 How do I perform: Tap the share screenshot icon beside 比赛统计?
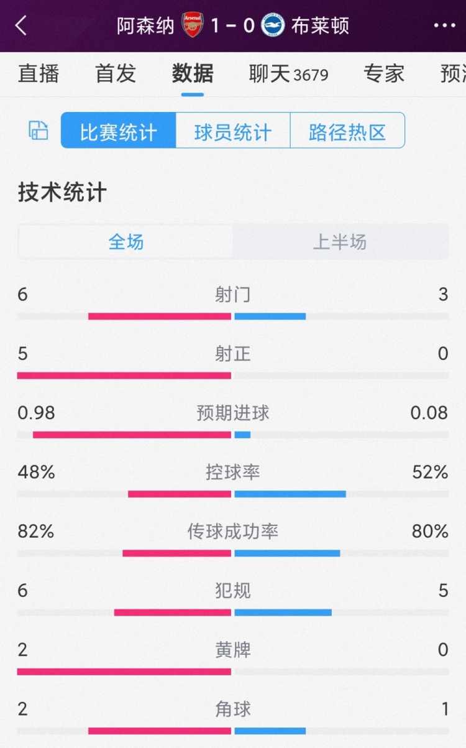coord(39,131)
